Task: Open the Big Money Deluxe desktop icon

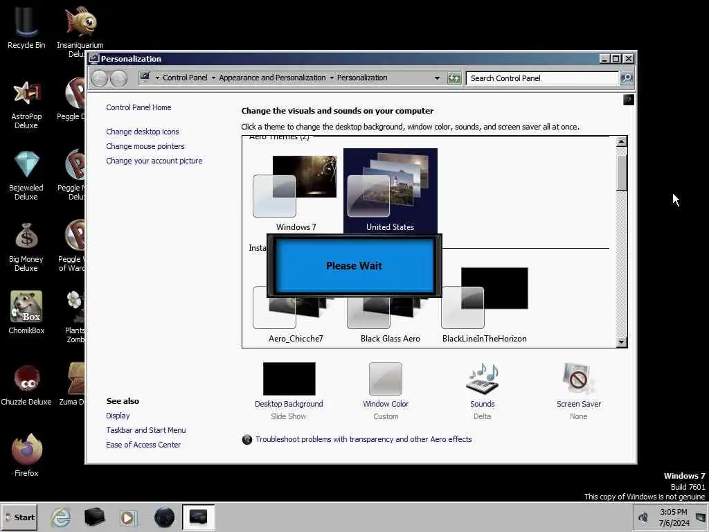Action: tap(26, 247)
